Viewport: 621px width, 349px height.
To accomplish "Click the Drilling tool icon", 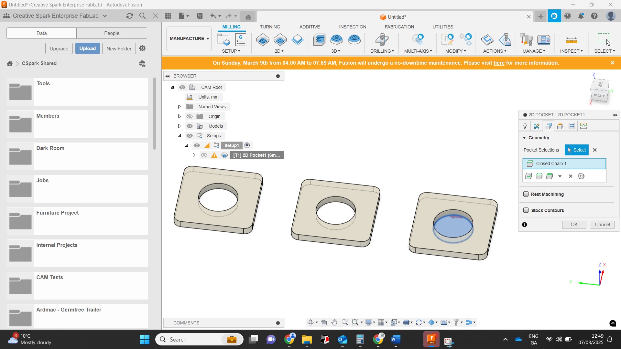I will coord(382,40).
